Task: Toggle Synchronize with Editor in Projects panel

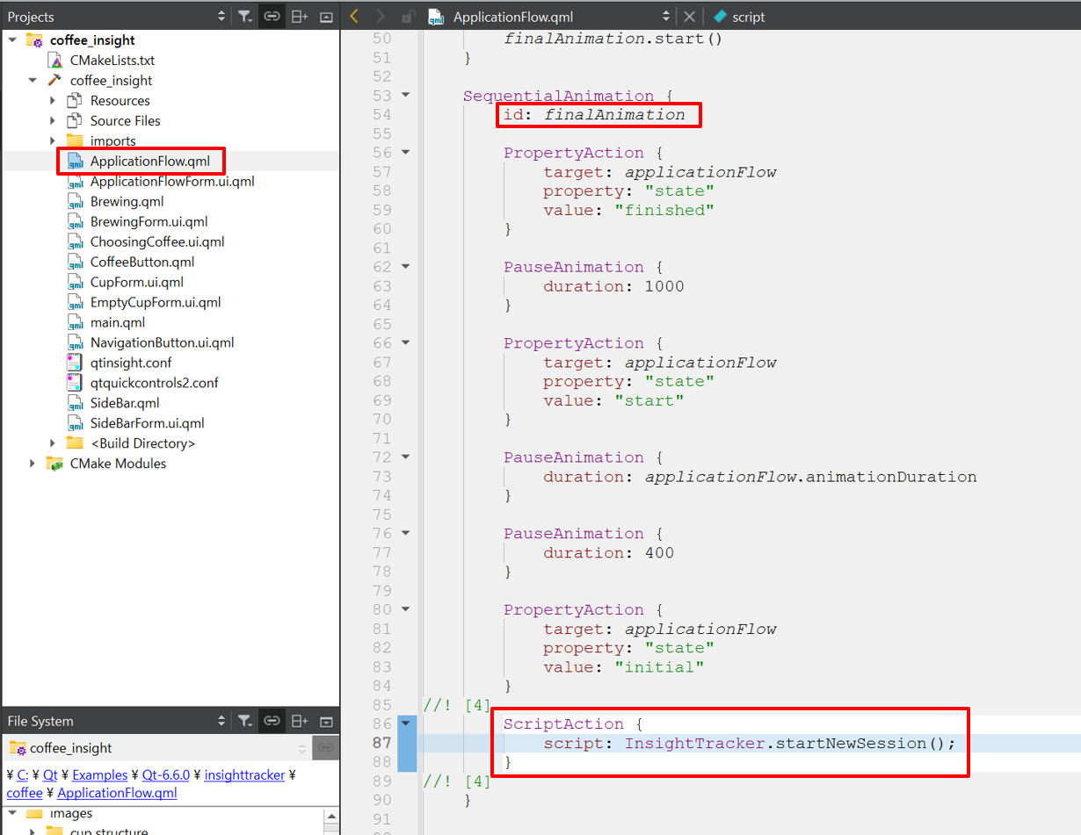Action: pyautogui.click(x=272, y=17)
